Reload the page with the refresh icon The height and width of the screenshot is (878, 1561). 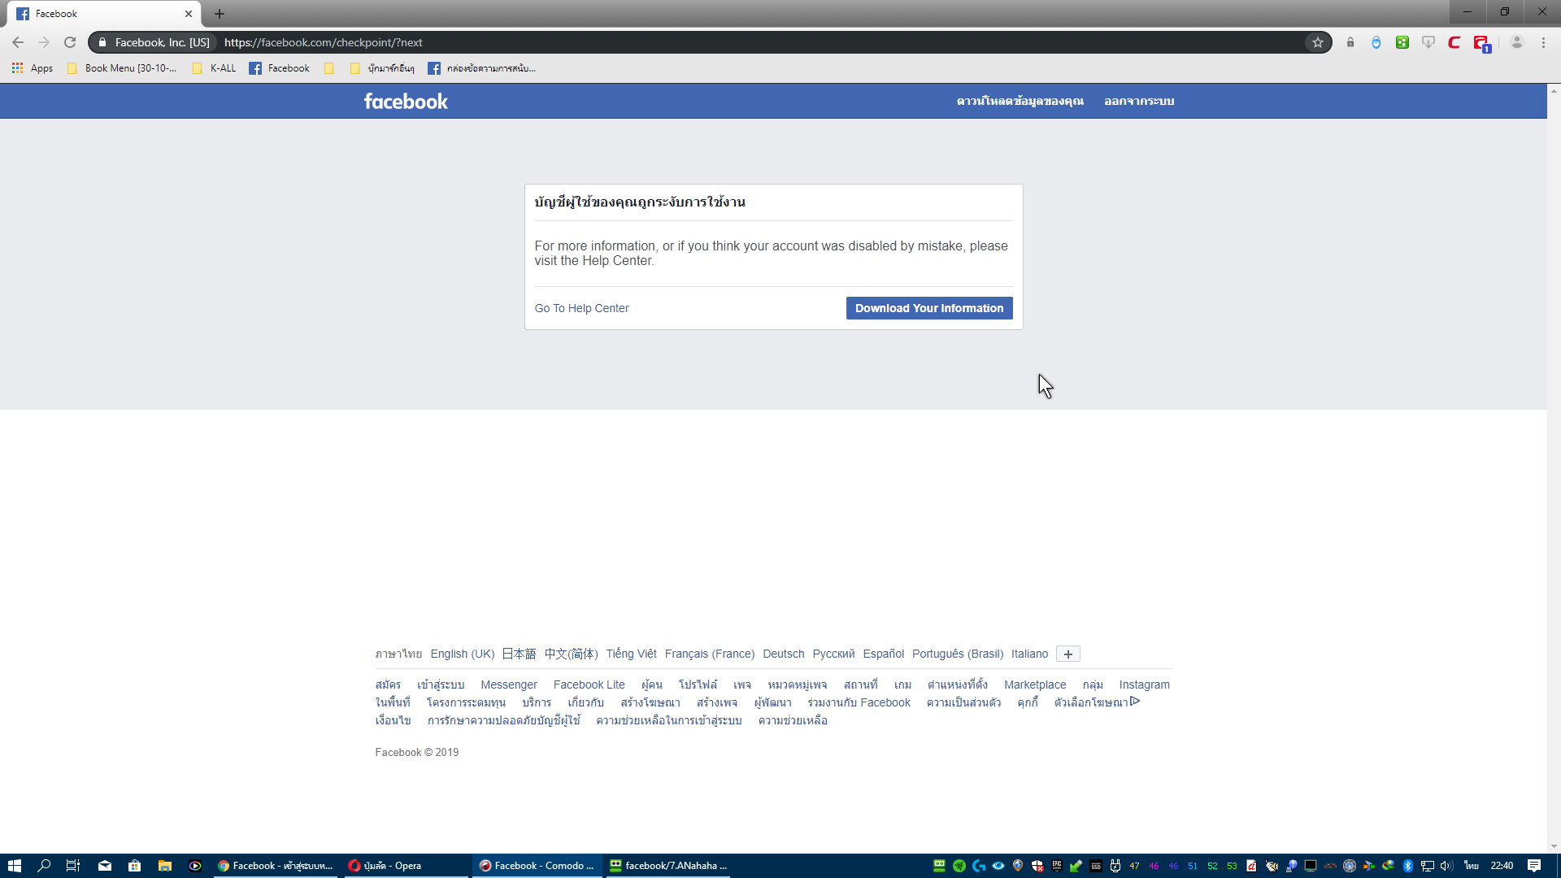(70, 42)
